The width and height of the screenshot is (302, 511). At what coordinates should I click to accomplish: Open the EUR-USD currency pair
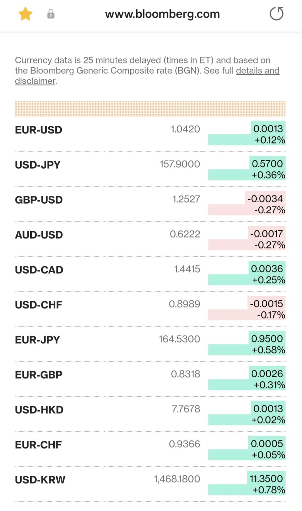point(39,130)
